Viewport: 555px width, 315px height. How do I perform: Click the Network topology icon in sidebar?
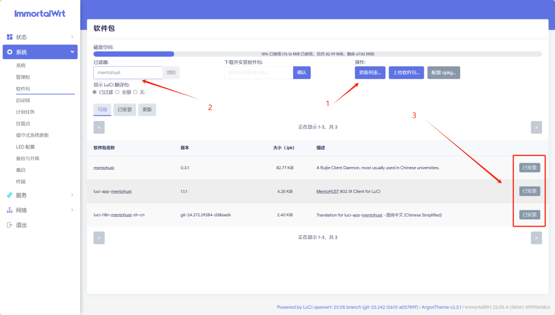10,210
